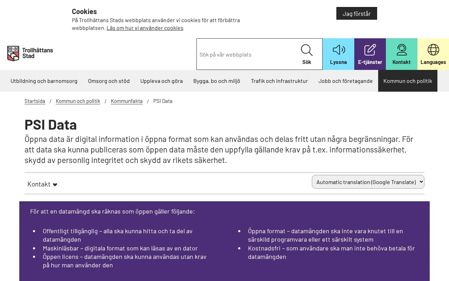The height and width of the screenshot is (281, 449).
Task: Click the 'Öppna format' bullet text
Action: [326, 235]
